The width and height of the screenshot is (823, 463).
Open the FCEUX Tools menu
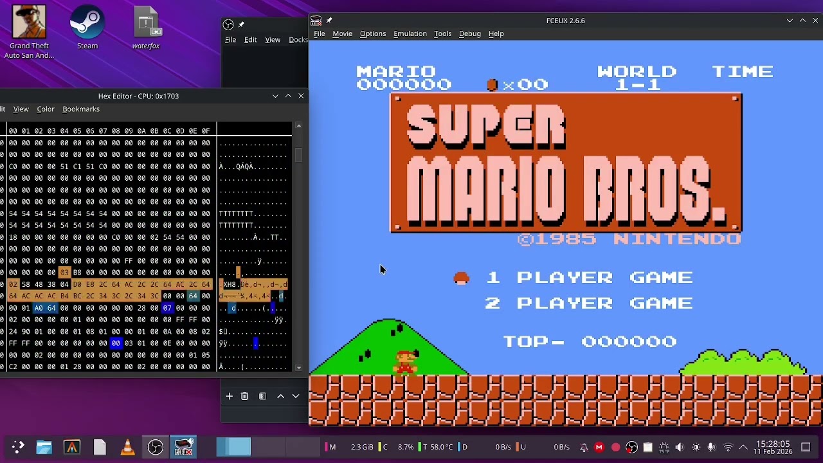point(442,33)
